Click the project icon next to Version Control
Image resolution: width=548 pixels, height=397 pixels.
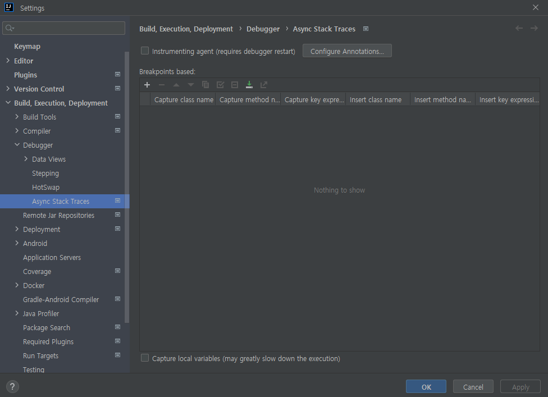(x=118, y=88)
